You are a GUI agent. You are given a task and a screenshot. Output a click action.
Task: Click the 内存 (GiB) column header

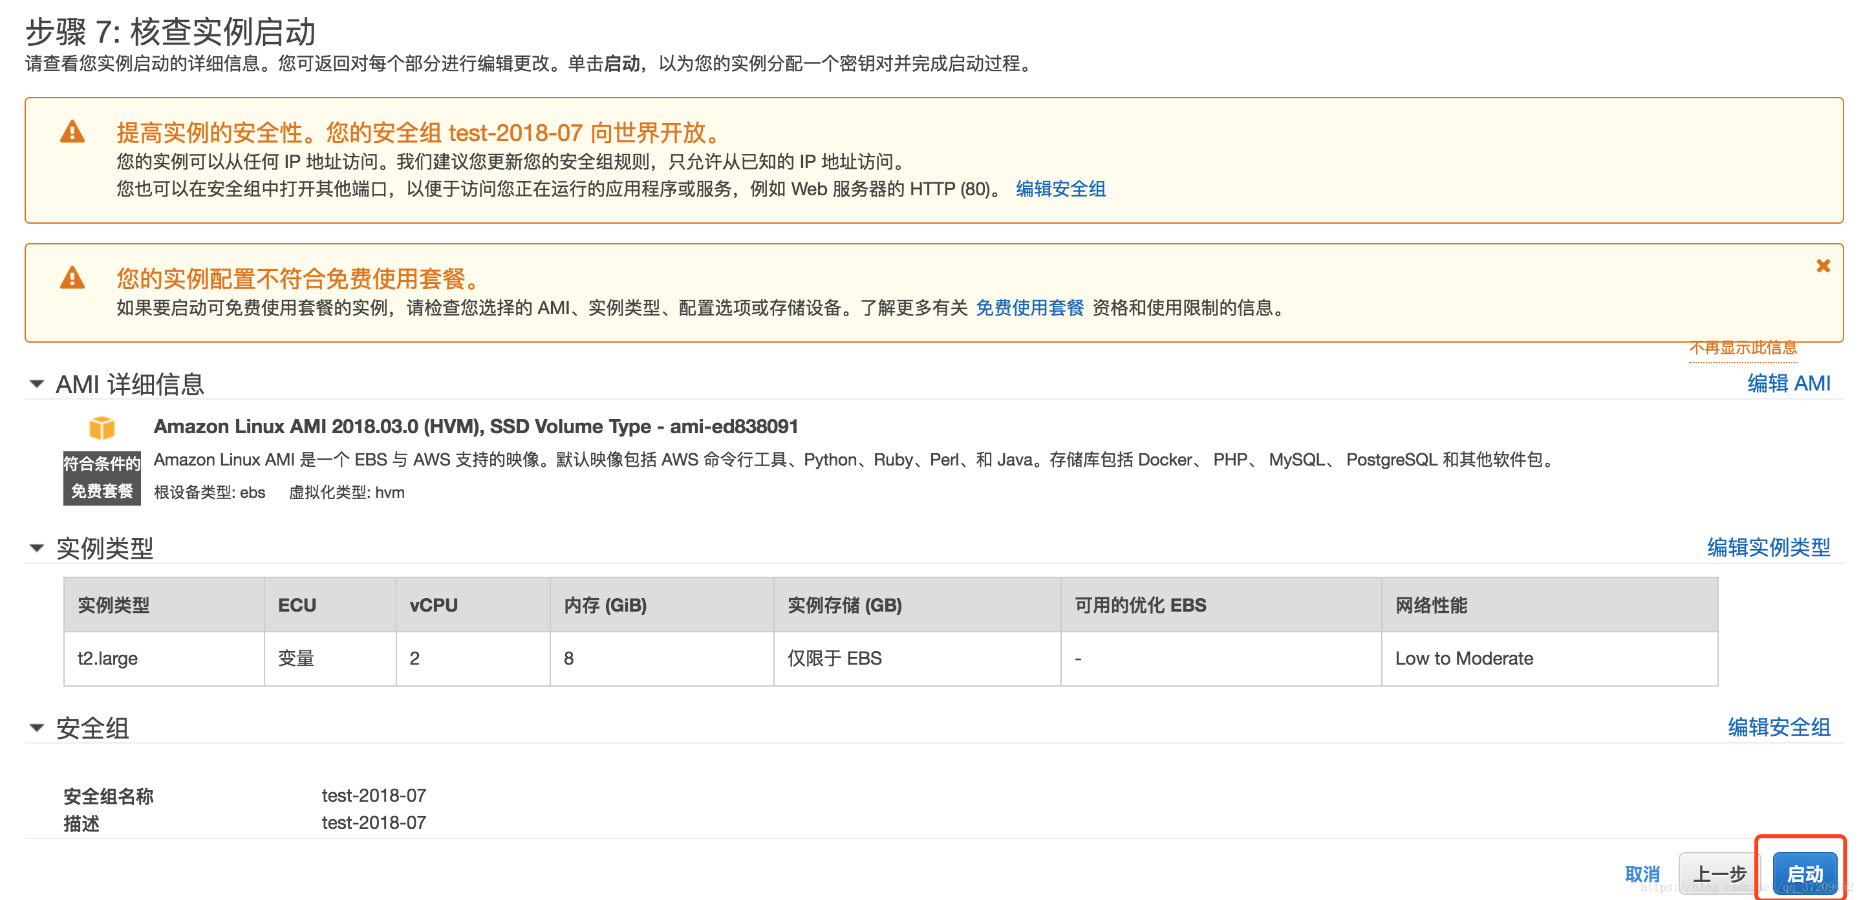662,605
